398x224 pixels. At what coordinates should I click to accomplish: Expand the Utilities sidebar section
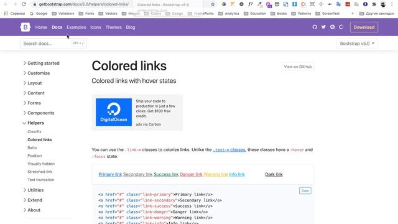[34, 190]
